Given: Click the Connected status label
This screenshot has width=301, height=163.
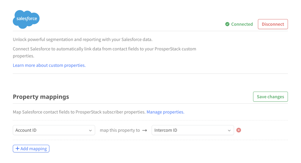Looking at the screenshot, I should pos(242,24).
